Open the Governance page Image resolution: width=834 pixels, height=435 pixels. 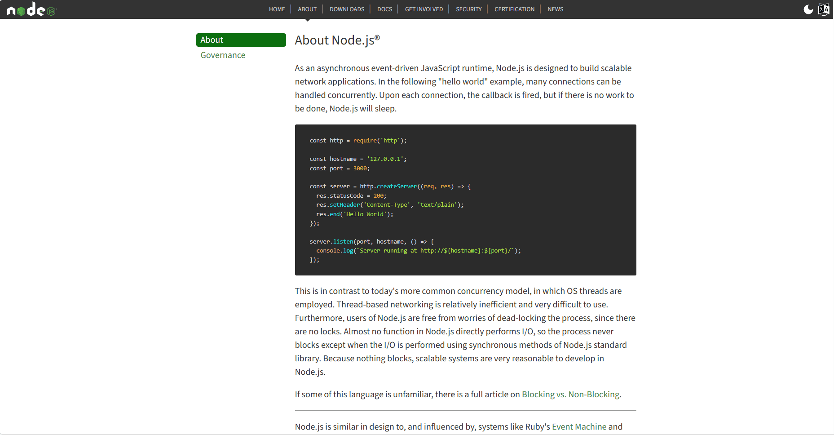coord(223,55)
